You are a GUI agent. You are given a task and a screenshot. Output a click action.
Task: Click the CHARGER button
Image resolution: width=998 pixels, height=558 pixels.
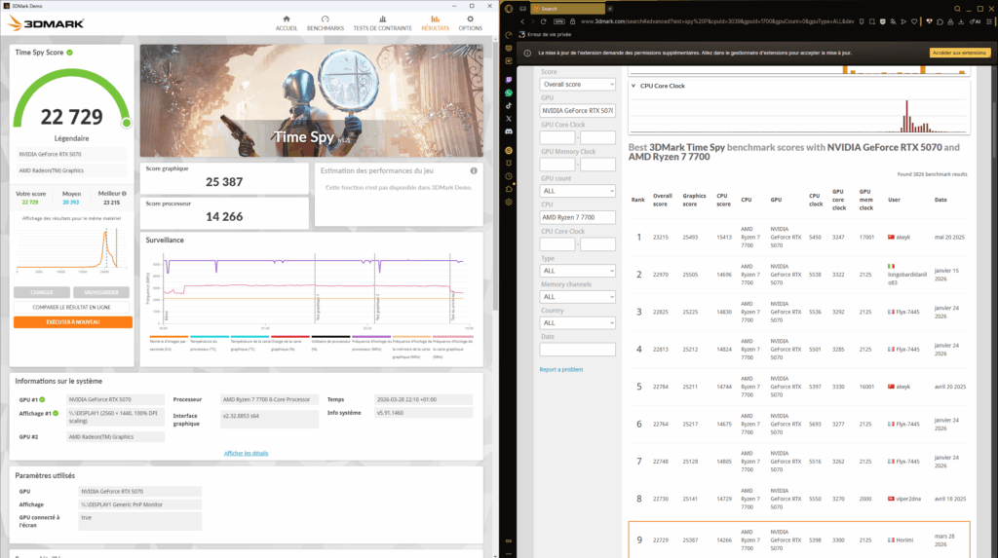click(42, 293)
